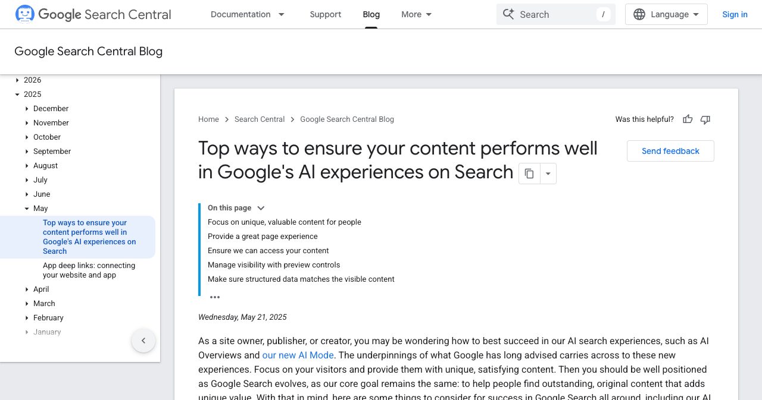Open the copy page options dropdown arrow
The height and width of the screenshot is (400, 762).
click(548, 174)
